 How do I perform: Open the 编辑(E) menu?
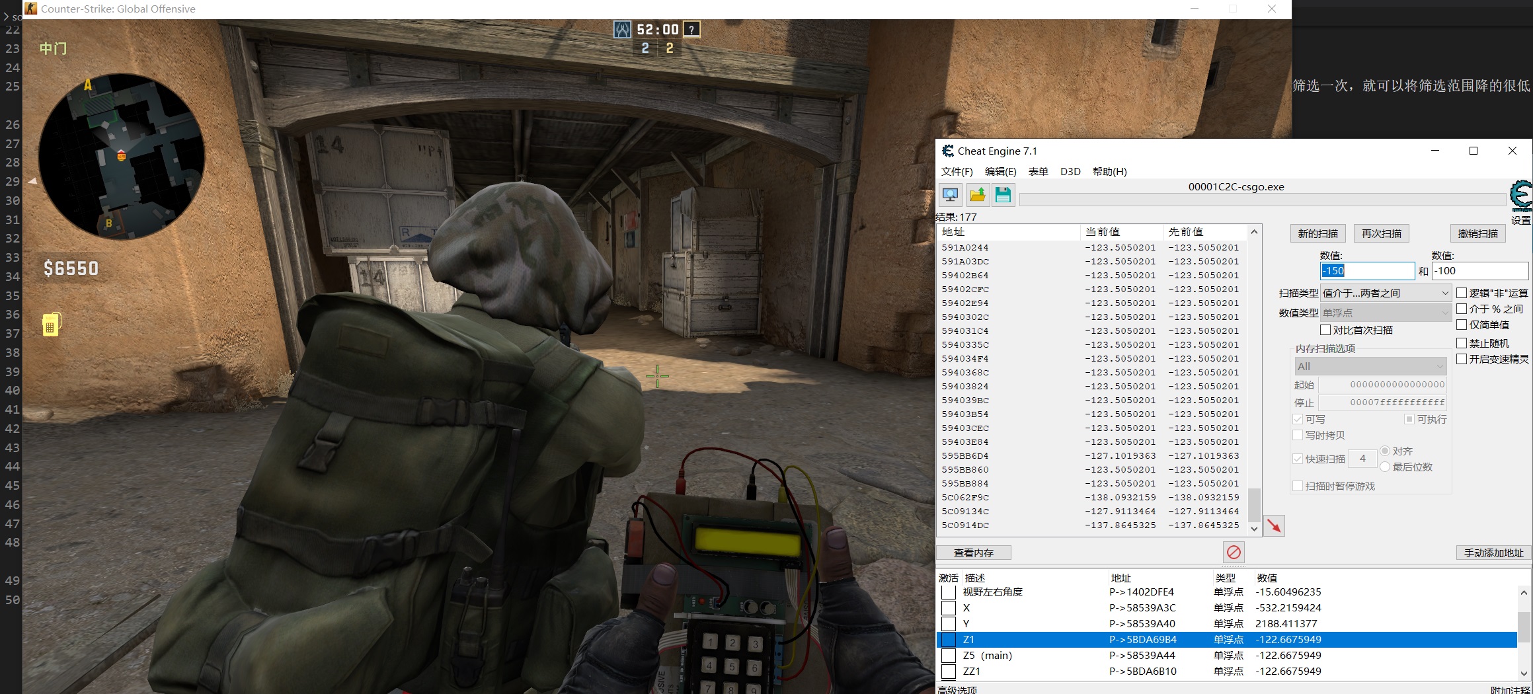pyautogui.click(x=1001, y=172)
